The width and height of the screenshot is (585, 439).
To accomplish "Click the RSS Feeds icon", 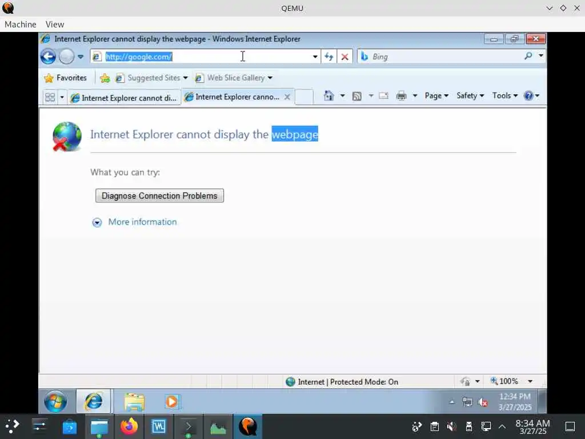I will pyautogui.click(x=357, y=96).
